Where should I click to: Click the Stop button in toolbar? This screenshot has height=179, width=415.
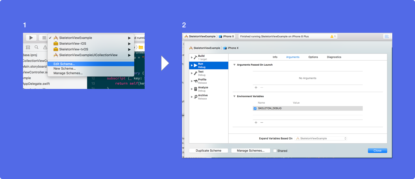tap(43, 38)
